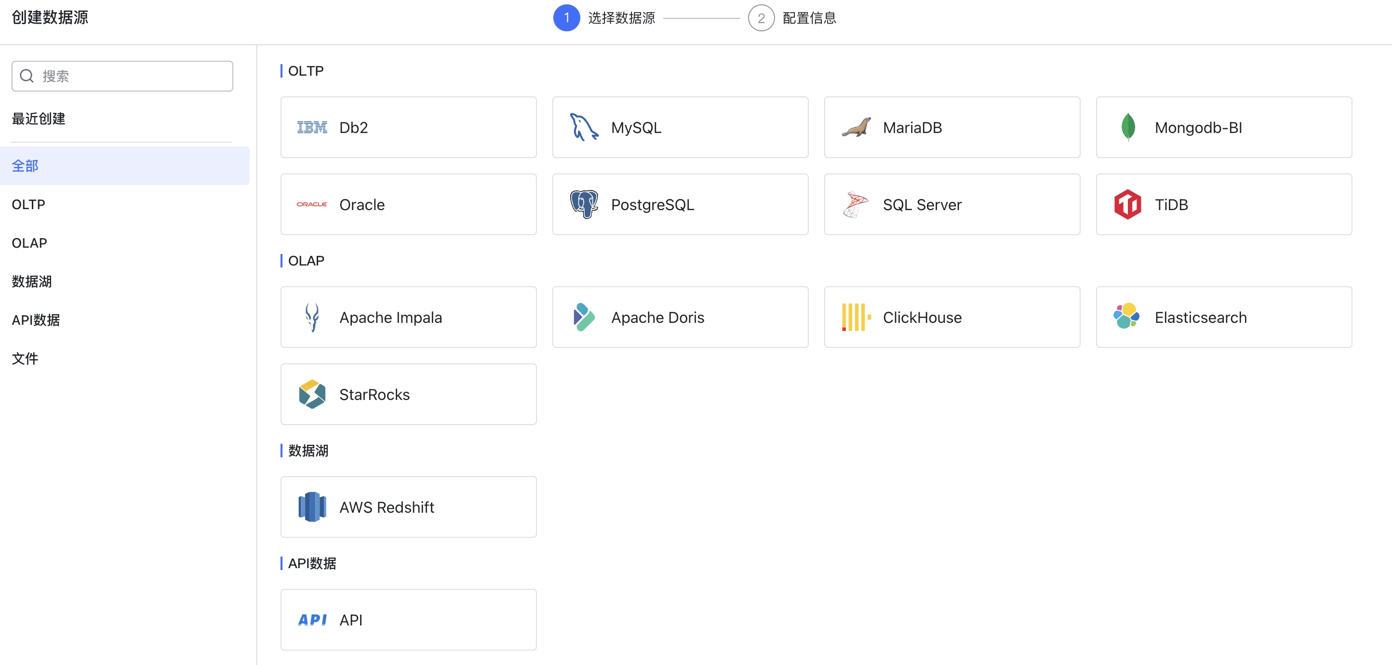Click step 2 配置信息 in the stepper
This screenshot has height=665, width=1392.
[x=792, y=18]
